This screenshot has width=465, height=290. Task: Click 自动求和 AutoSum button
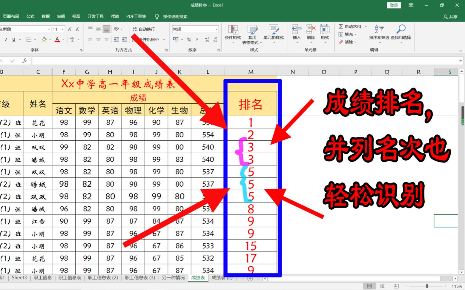350,27
